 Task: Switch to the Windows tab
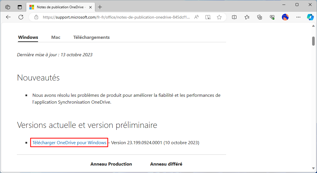[x=28, y=37]
